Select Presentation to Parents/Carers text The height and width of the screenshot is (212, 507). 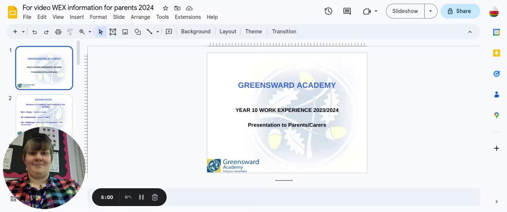287,125
